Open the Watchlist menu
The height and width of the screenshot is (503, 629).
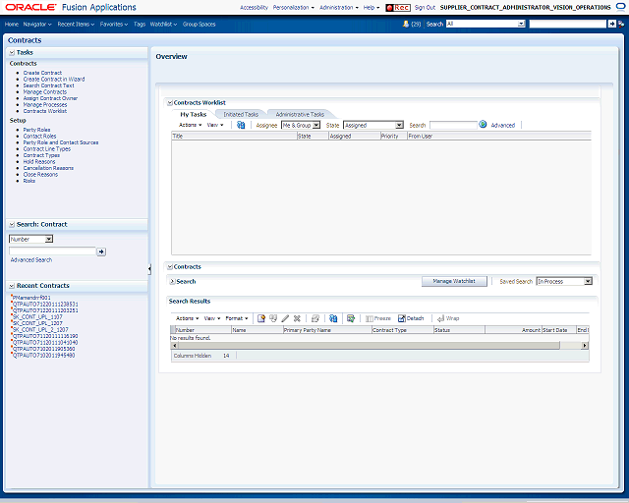click(163, 25)
